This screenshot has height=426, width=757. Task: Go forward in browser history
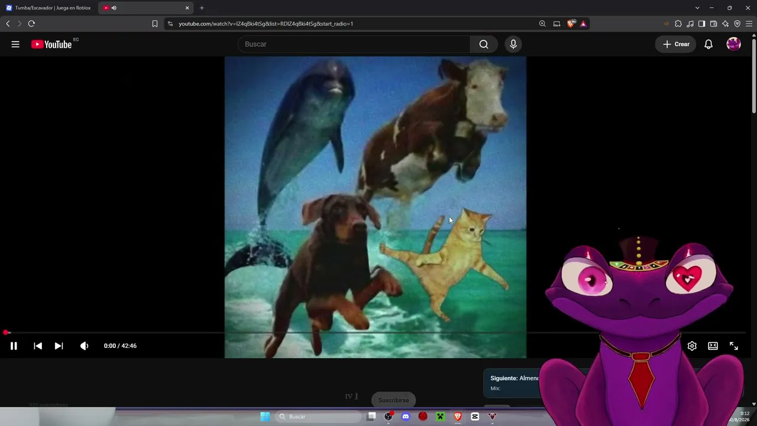(x=20, y=24)
